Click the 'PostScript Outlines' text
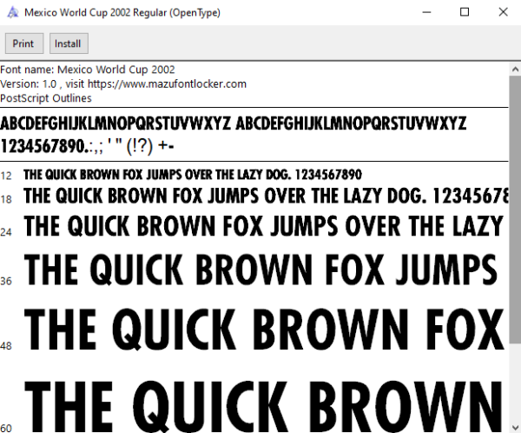The image size is (521, 433). (x=46, y=98)
